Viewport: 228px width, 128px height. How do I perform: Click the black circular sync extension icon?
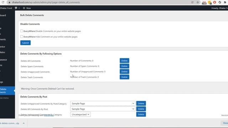pyautogui.click(x=220, y=2)
